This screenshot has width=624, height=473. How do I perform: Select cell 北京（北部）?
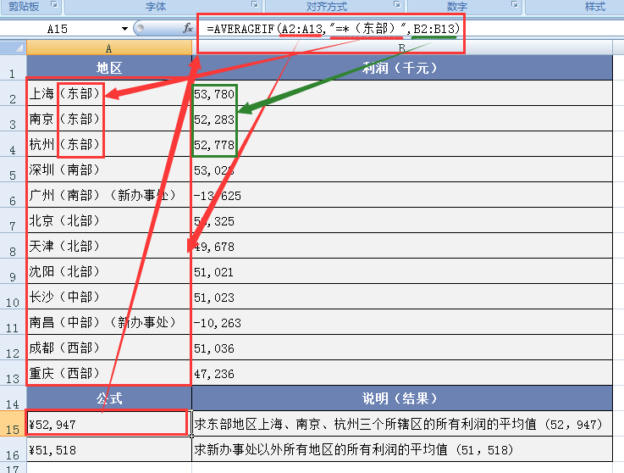tap(109, 220)
